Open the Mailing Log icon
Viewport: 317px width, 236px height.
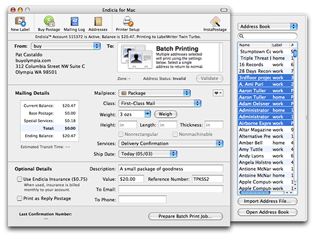pyautogui.click(x=74, y=23)
